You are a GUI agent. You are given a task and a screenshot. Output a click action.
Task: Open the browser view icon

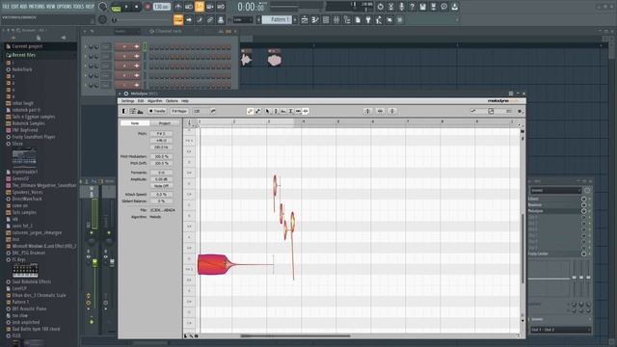[x=347, y=19]
